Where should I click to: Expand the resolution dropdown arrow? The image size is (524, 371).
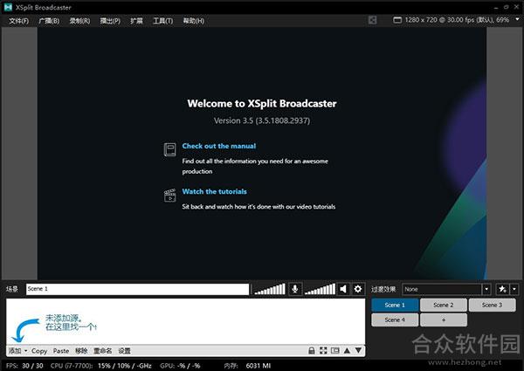[x=517, y=19]
